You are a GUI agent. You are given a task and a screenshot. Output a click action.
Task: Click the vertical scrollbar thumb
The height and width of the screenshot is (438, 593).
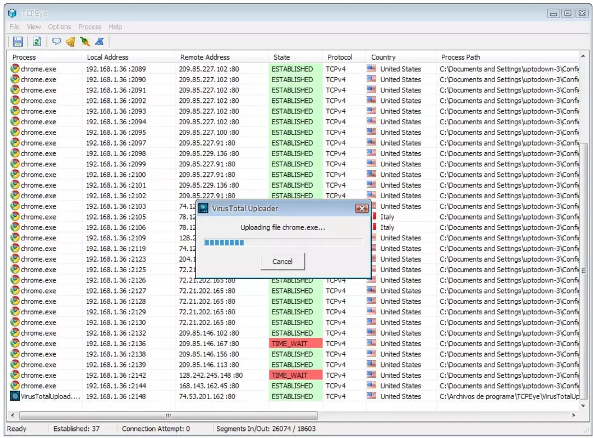[x=584, y=270]
